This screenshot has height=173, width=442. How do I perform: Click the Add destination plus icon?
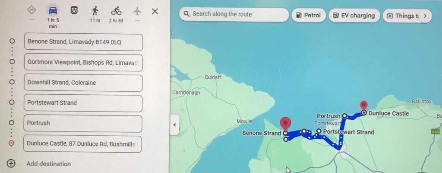11,163
